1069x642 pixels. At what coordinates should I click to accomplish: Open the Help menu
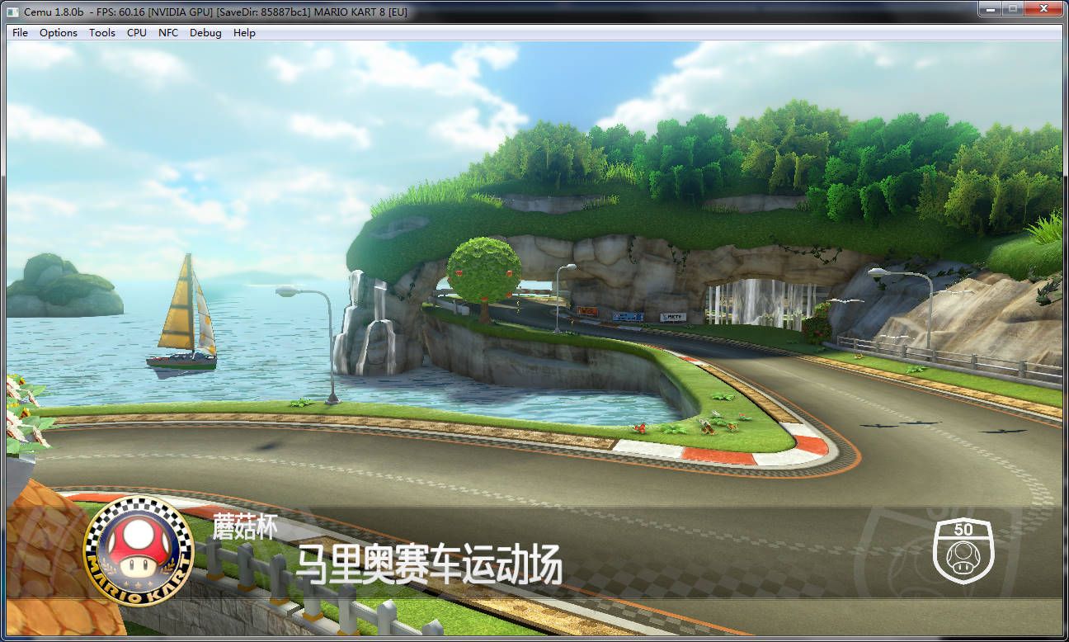tap(244, 33)
